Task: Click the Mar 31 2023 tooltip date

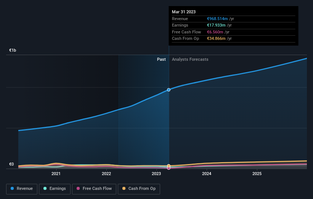Action: pos(184,12)
